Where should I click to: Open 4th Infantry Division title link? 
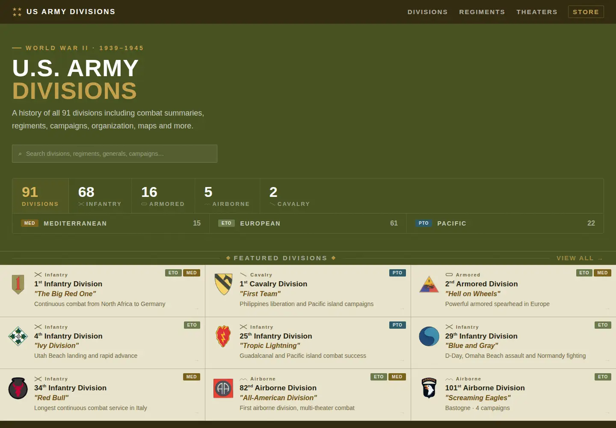click(68, 336)
